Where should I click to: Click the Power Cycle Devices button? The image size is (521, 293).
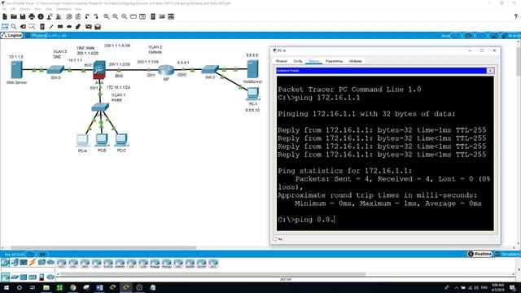tap(29, 255)
